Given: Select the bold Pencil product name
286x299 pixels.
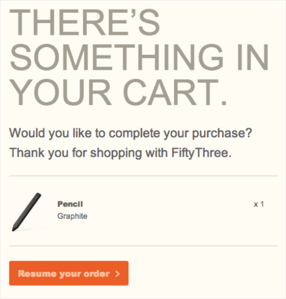Looking at the screenshot, I should [x=70, y=204].
